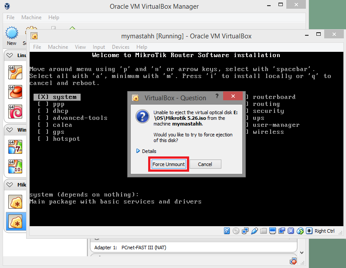Viewport: 346px width, 268px height.
Task: Open File menu in VirtualBox Manager
Action: click(10, 17)
